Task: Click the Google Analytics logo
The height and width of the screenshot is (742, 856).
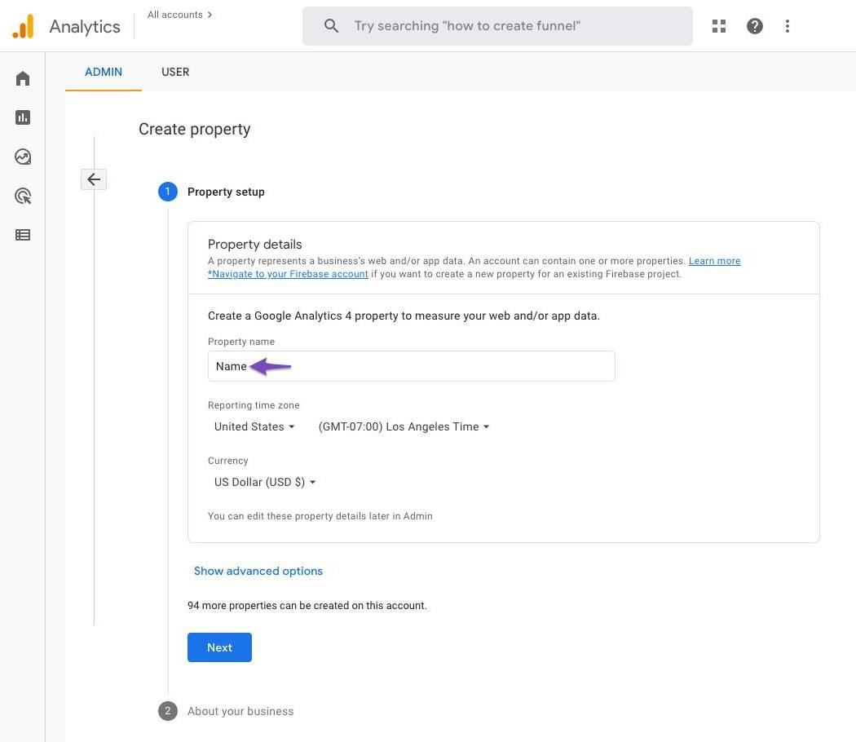Action: (24, 26)
